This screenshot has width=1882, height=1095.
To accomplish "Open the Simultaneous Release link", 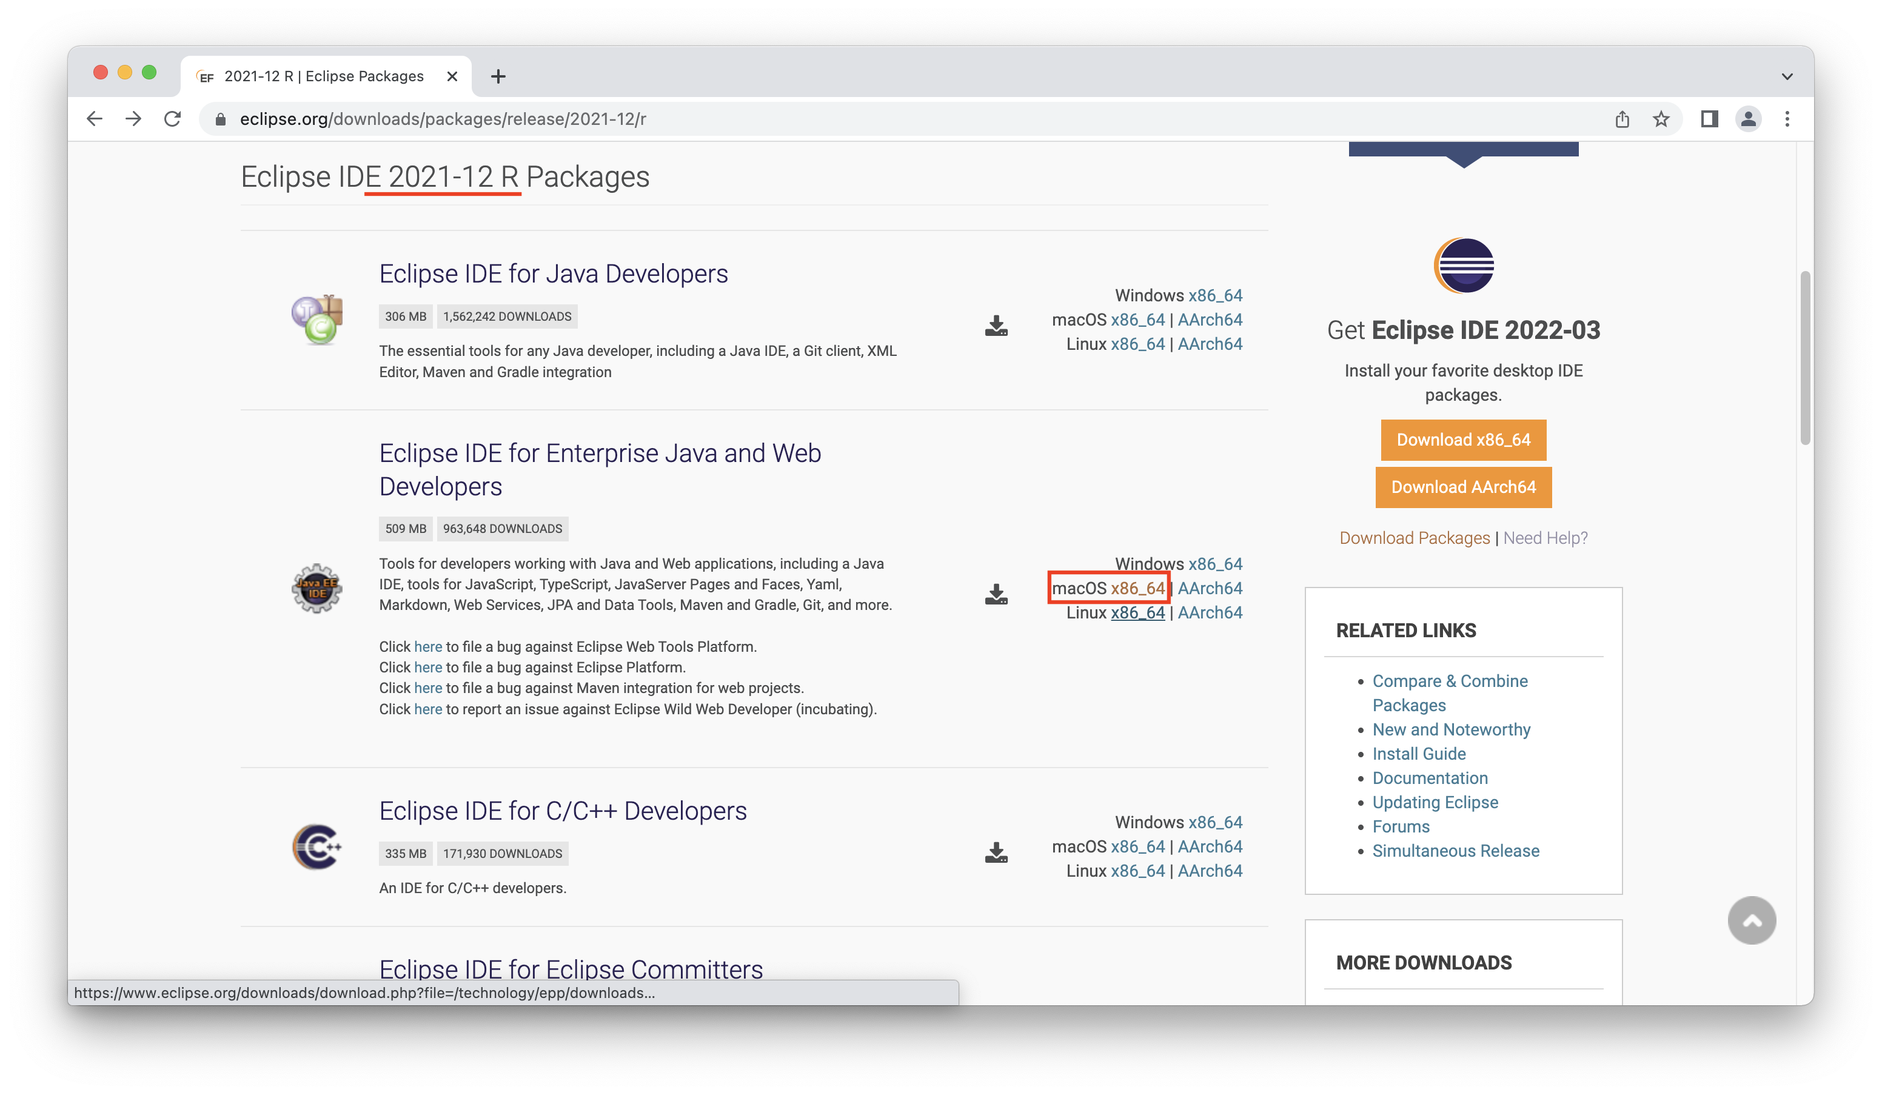I will [x=1456, y=850].
